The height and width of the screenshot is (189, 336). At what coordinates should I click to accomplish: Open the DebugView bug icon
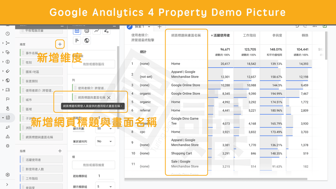8,146
